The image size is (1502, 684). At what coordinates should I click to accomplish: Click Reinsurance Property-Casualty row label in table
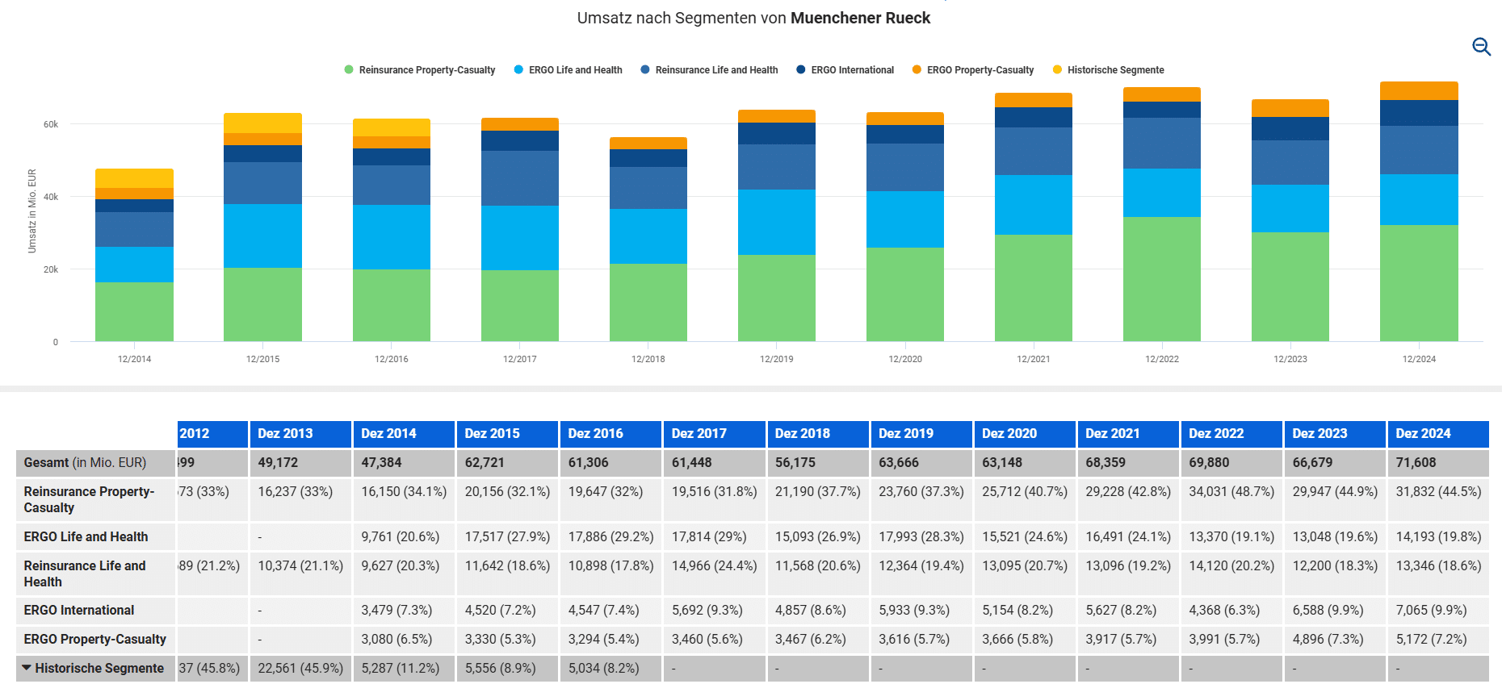click(89, 499)
